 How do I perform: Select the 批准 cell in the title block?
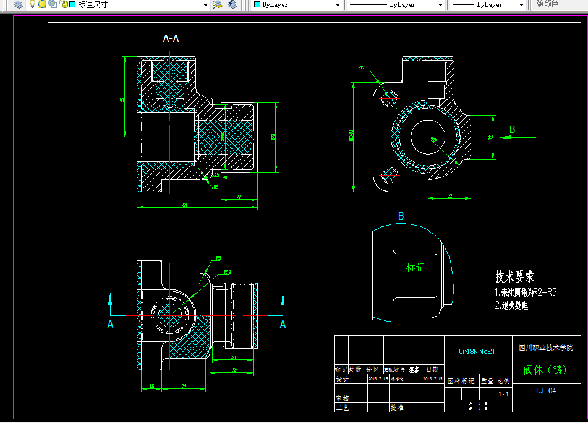(397, 408)
